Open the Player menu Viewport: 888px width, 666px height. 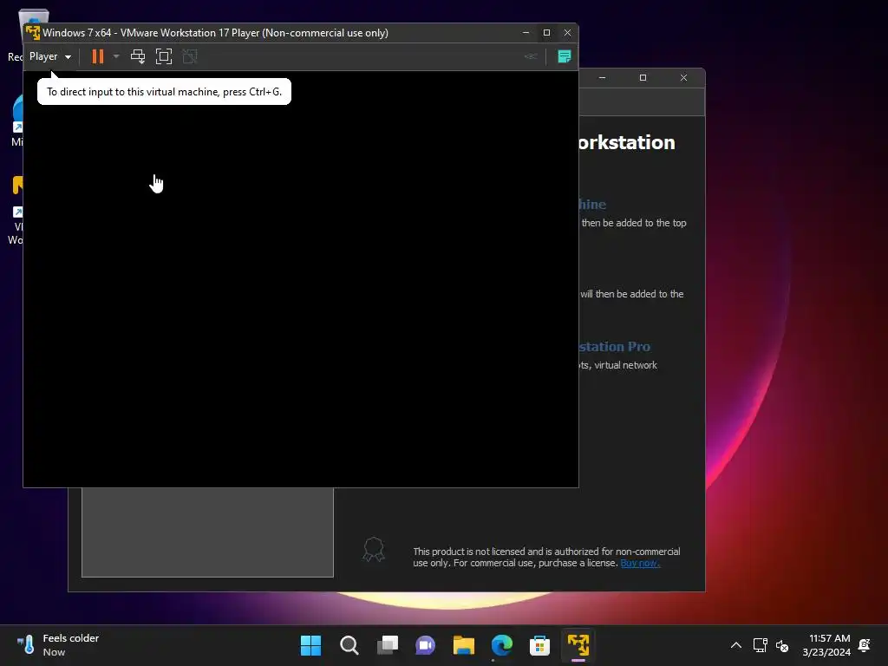[x=49, y=56]
